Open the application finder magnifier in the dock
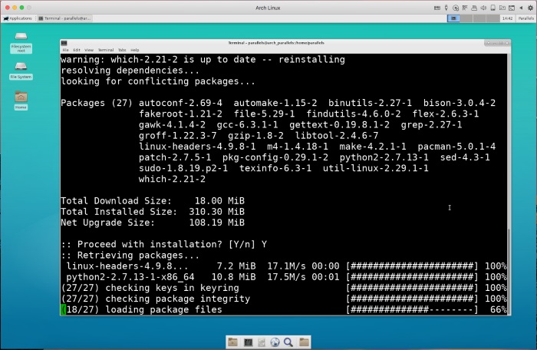Screen dimensions: 537x350 pyautogui.click(x=288, y=342)
